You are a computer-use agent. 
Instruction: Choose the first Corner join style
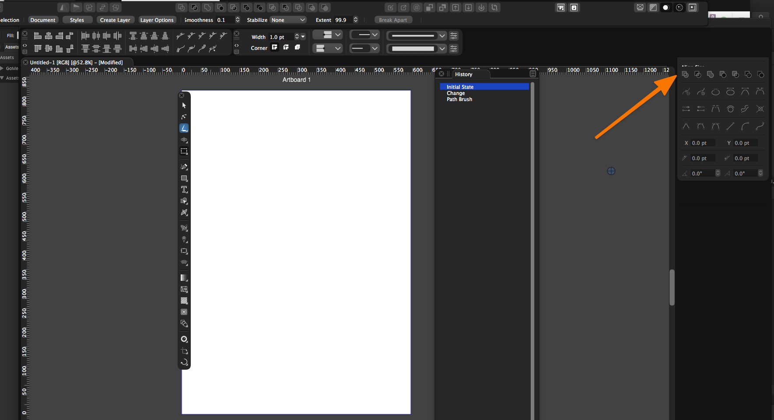click(275, 47)
